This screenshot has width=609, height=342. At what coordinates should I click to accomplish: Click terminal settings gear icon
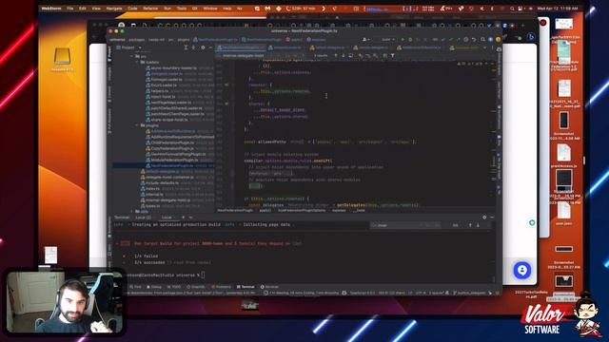pos(484,218)
